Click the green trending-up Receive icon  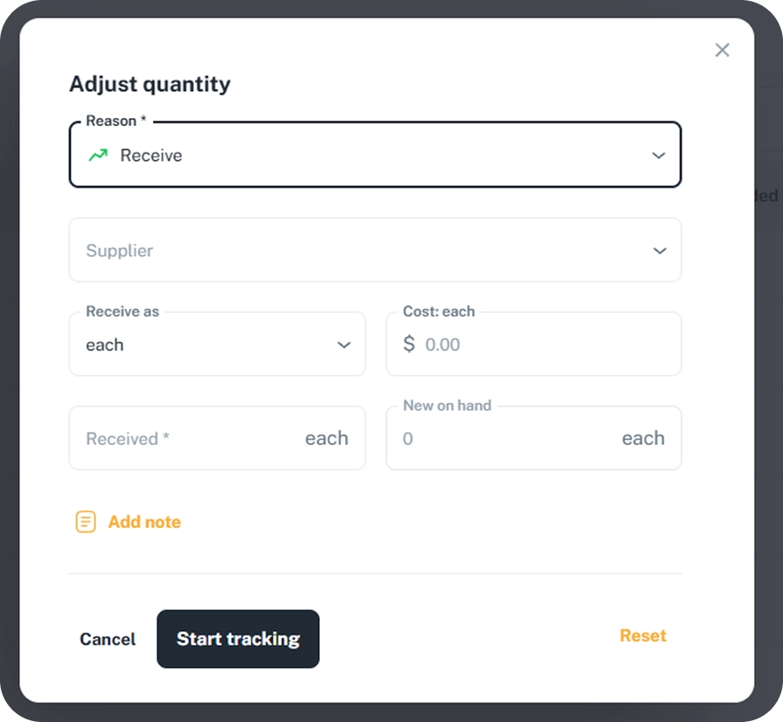pos(98,156)
